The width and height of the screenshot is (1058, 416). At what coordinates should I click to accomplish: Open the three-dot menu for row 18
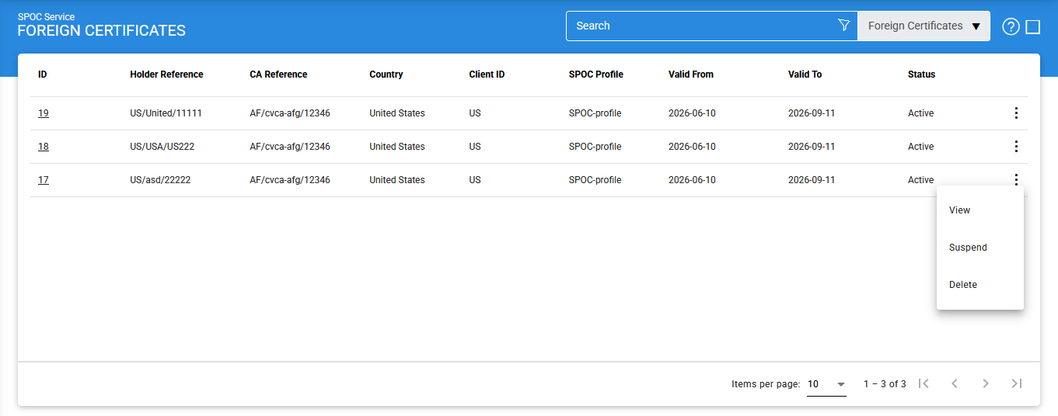[x=1015, y=147]
